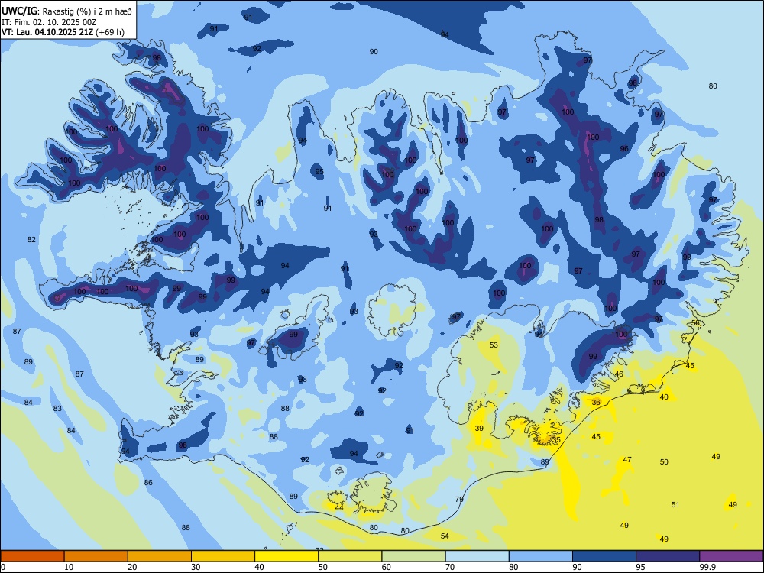This screenshot has height=573, width=764.
Task: Click the map value '96' in the northeast
Action: [624, 149]
